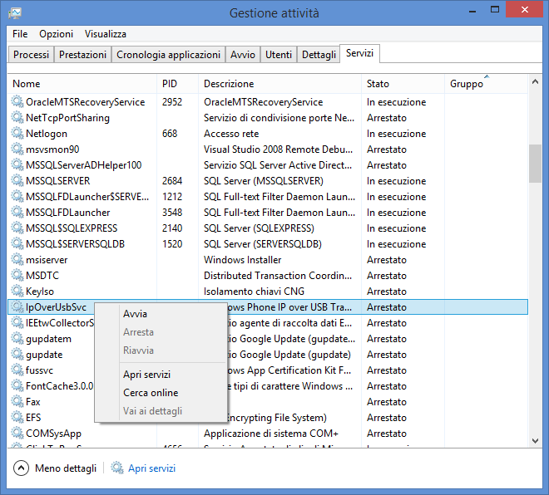
Task: Click the service icon of msvsmon90
Action: (x=17, y=149)
